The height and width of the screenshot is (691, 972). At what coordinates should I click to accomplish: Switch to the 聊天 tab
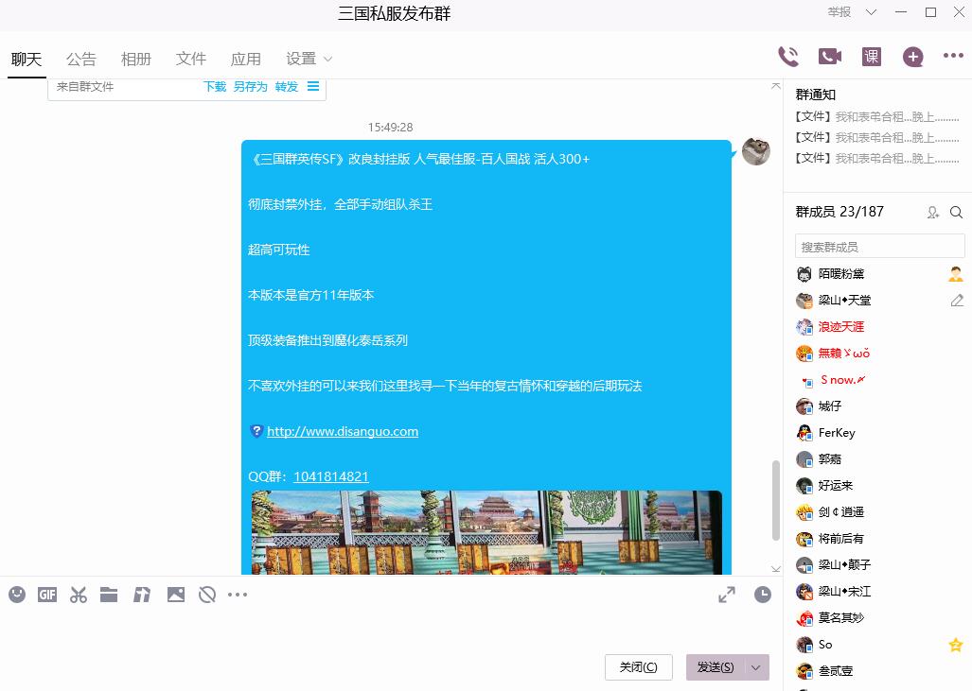coord(27,59)
